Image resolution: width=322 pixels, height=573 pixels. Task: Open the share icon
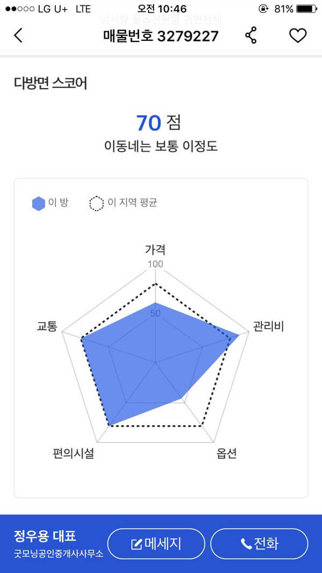click(x=251, y=35)
